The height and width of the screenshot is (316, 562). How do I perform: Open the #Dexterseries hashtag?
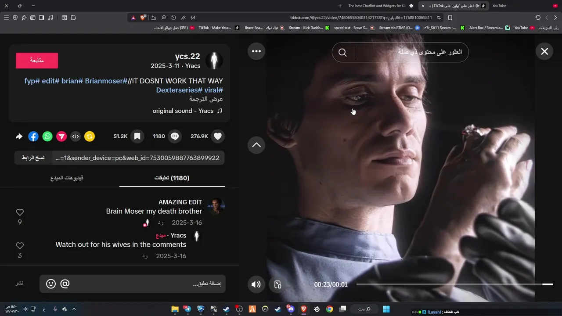pyautogui.click(x=179, y=90)
